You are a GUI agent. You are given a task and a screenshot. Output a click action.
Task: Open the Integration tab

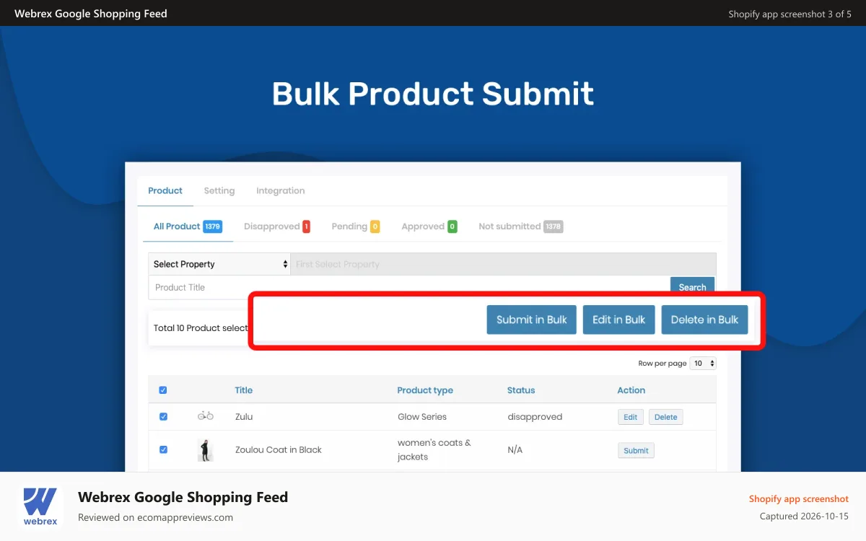pos(281,190)
